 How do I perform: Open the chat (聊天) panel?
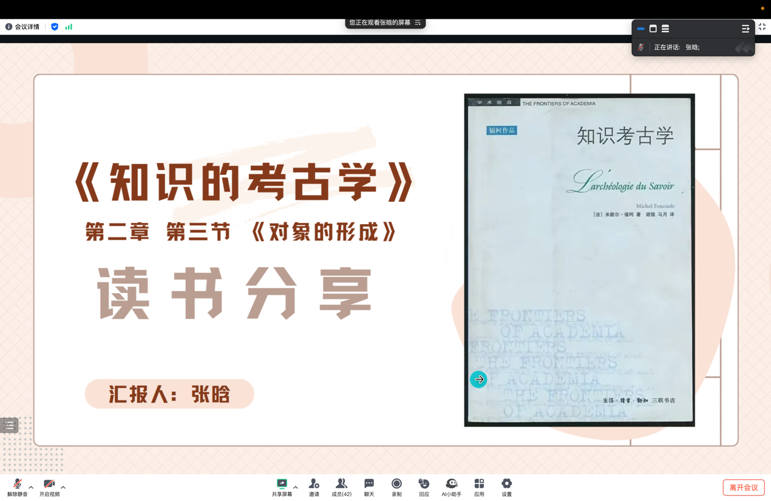(x=369, y=487)
